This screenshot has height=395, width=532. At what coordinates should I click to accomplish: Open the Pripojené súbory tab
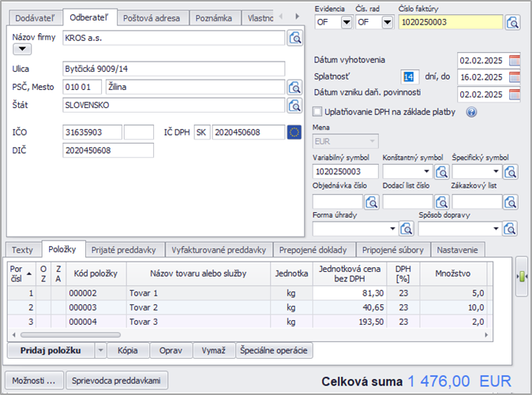tap(393, 250)
